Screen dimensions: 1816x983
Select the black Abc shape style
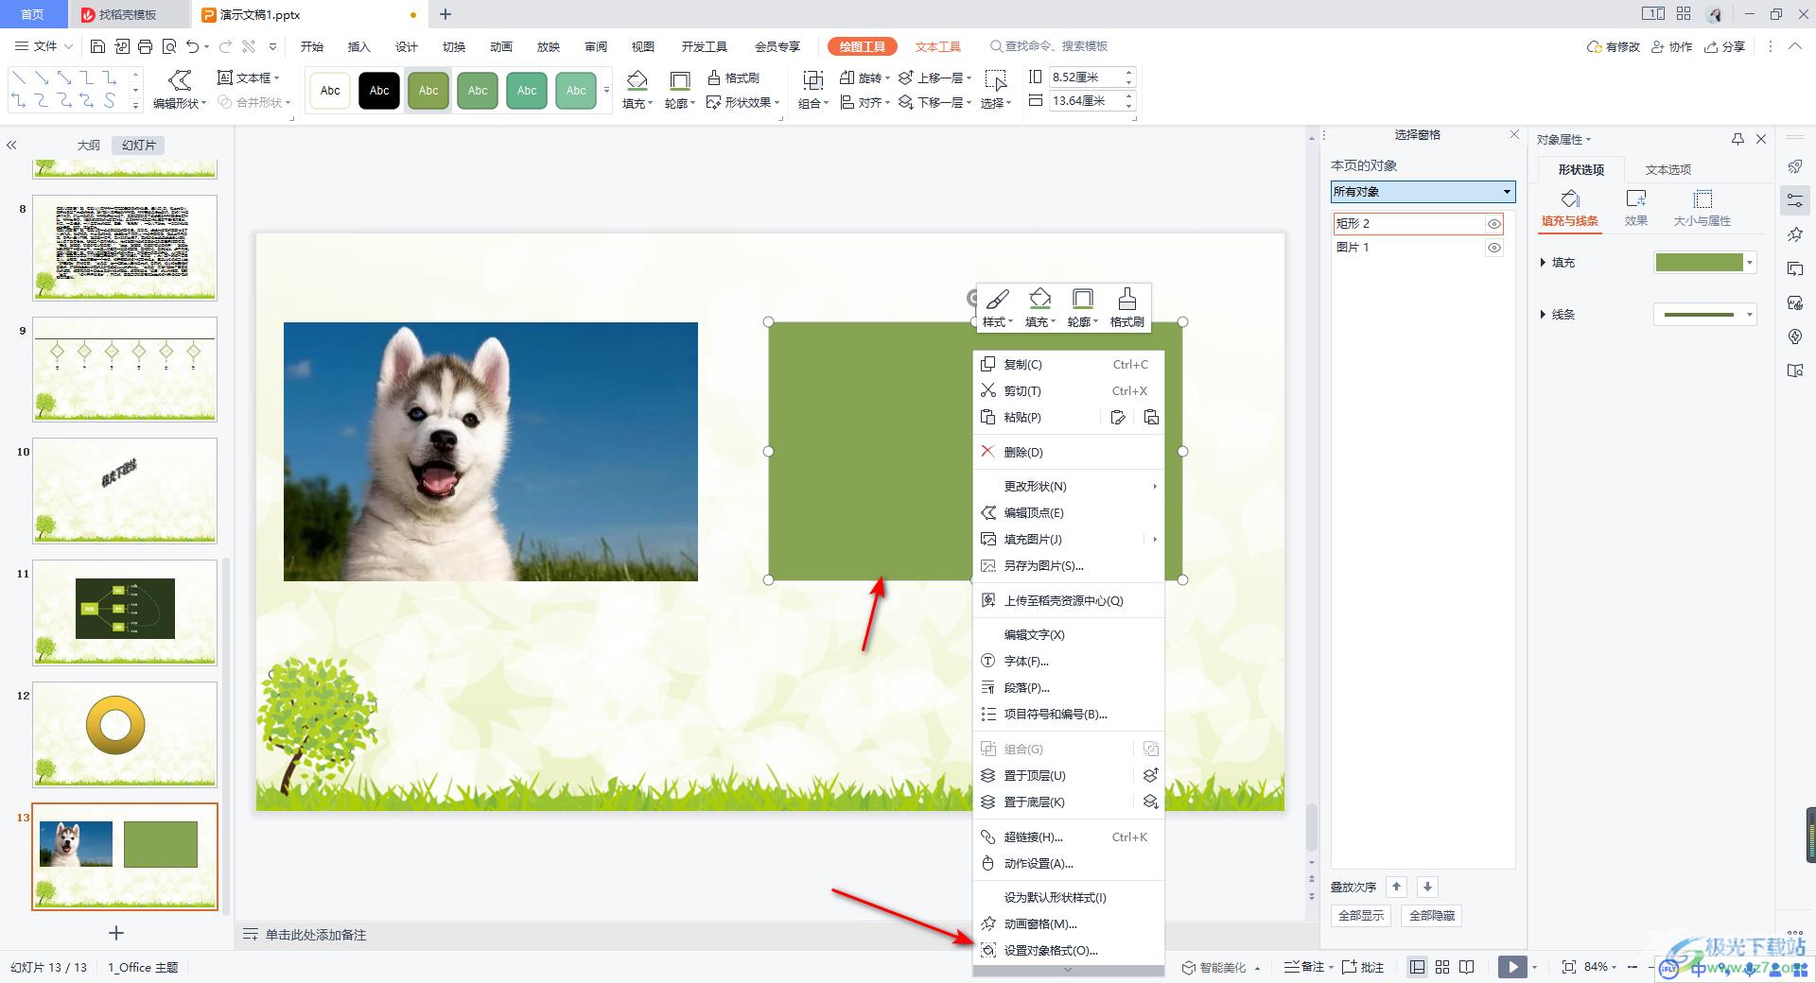coord(379,91)
